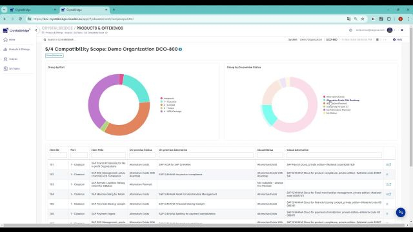This screenshot has width=413, height=232.
Task: Focus the On-premise Alternative filter field
Action: pyautogui.click(x=206, y=155)
